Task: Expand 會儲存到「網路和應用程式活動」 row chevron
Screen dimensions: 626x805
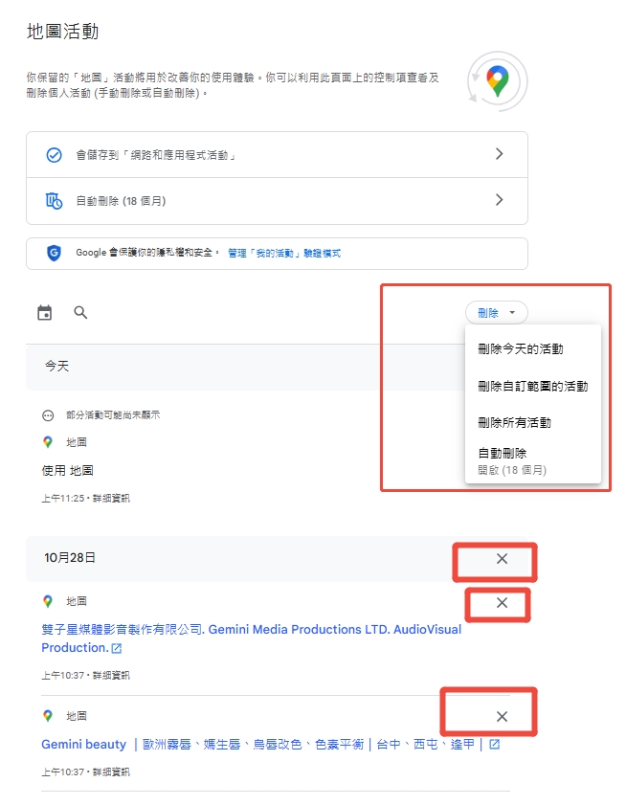Action: [499, 154]
